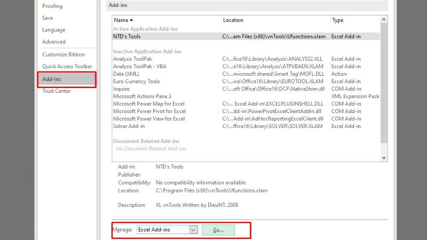Select Solver Add-in entry

coord(129,126)
